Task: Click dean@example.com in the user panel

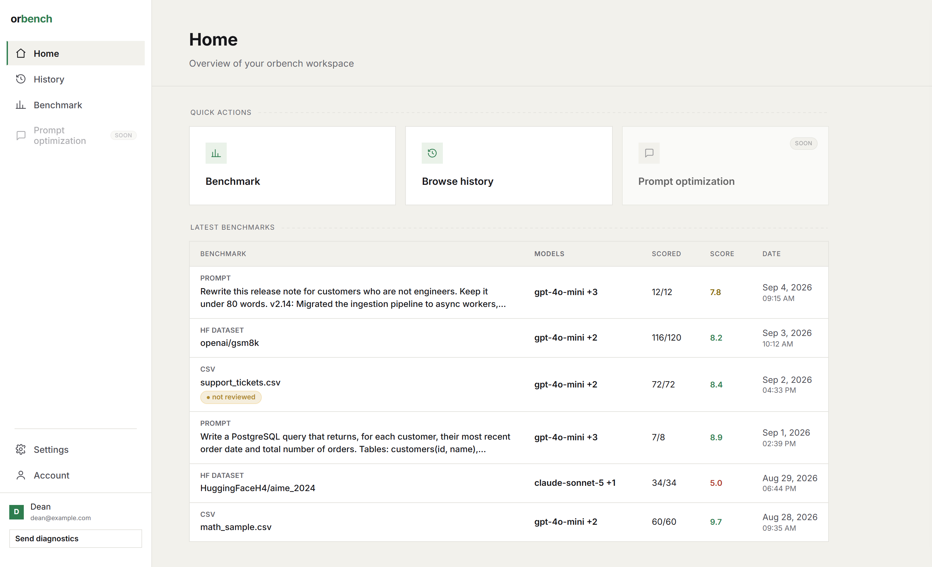Action: click(60, 518)
